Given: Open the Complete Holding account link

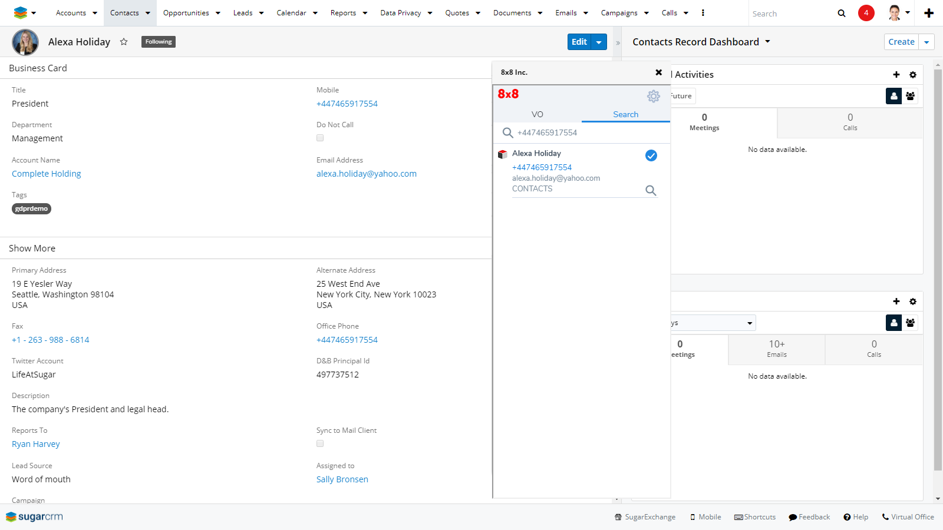Looking at the screenshot, I should tap(47, 174).
